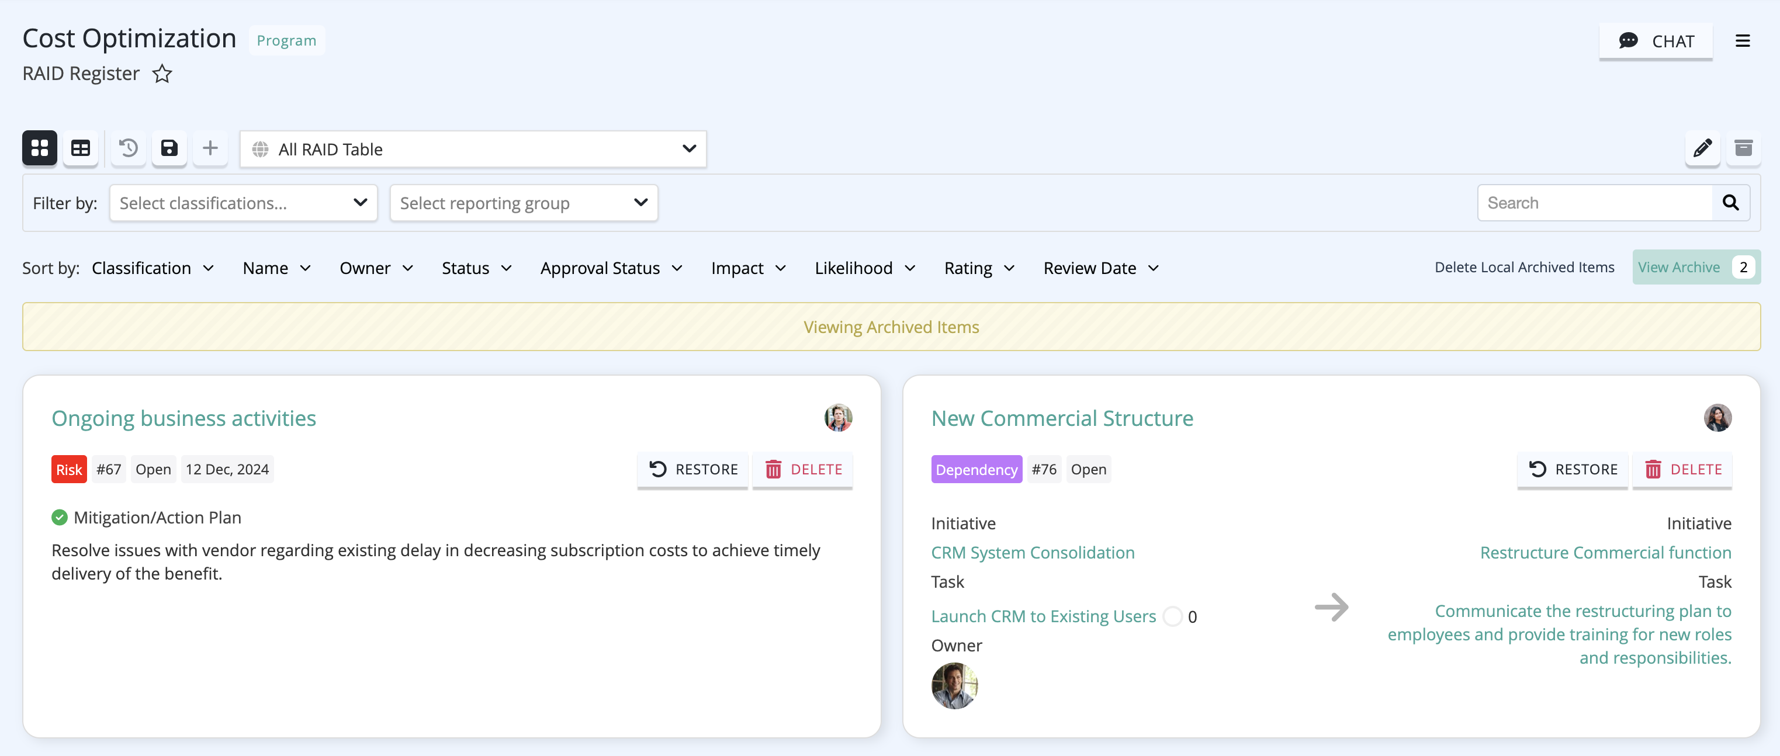Toggle the View Archive button
The image size is (1780, 756).
pyautogui.click(x=1696, y=268)
